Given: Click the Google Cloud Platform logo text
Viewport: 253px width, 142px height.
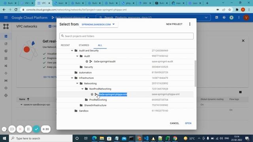Looking at the screenshot, I should [x=30, y=17].
